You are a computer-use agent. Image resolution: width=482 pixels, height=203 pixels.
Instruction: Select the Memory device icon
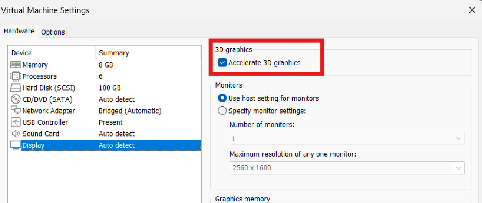point(16,65)
